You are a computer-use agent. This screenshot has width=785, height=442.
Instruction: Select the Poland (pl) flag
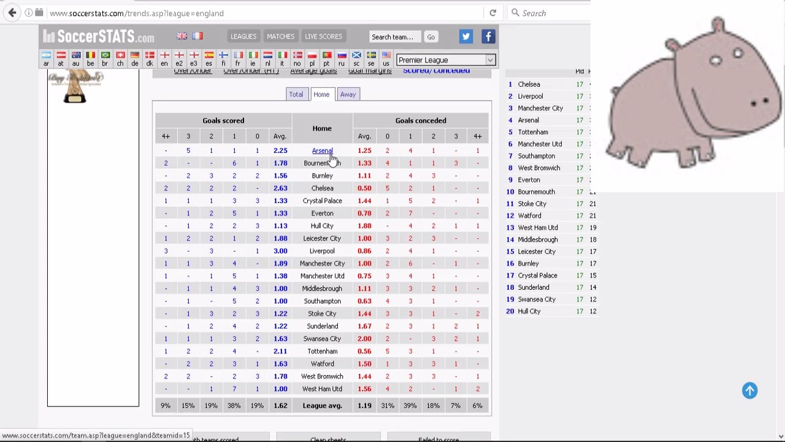pyautogui.click(x=312, y=56)
